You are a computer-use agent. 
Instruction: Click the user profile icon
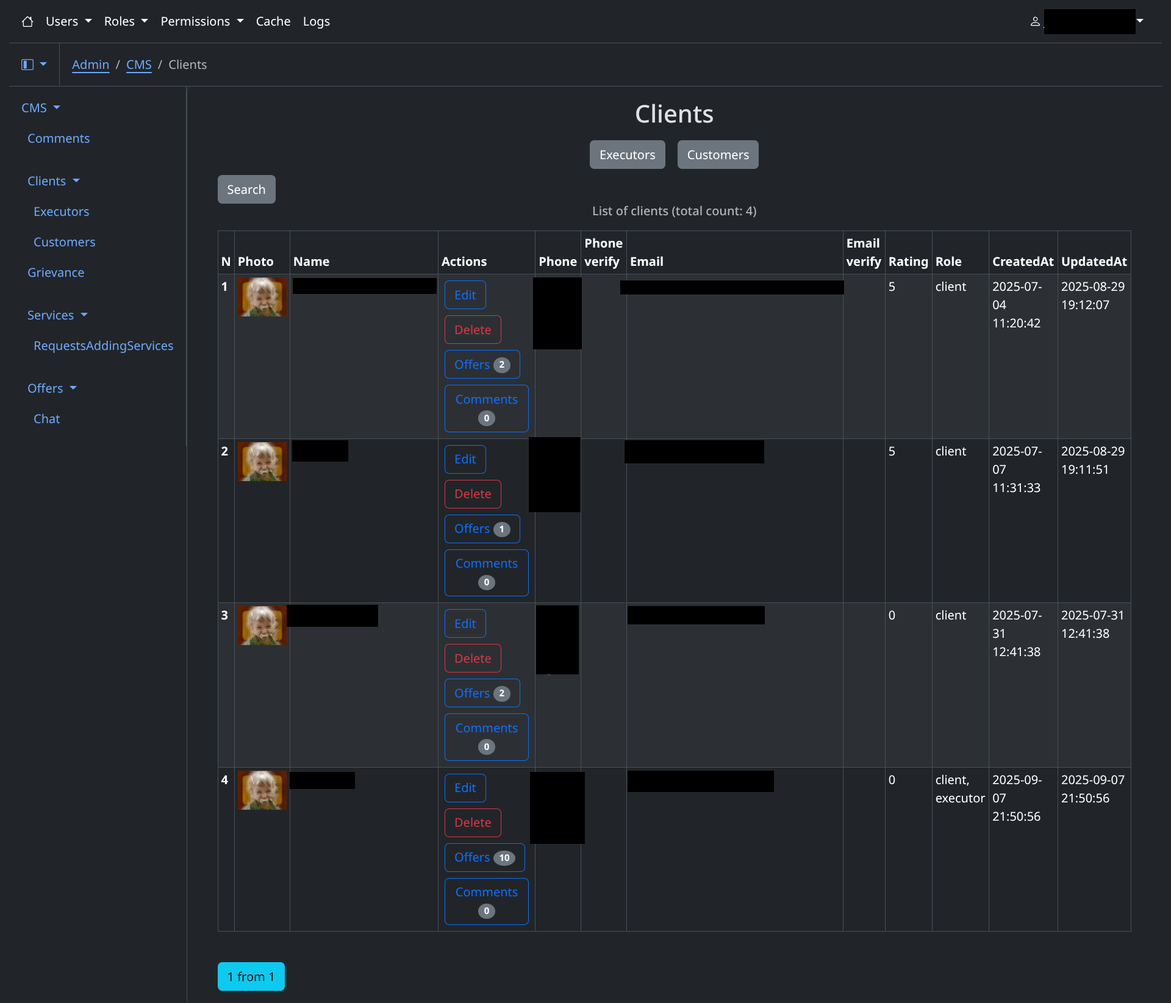click(x=1035, y=21)
